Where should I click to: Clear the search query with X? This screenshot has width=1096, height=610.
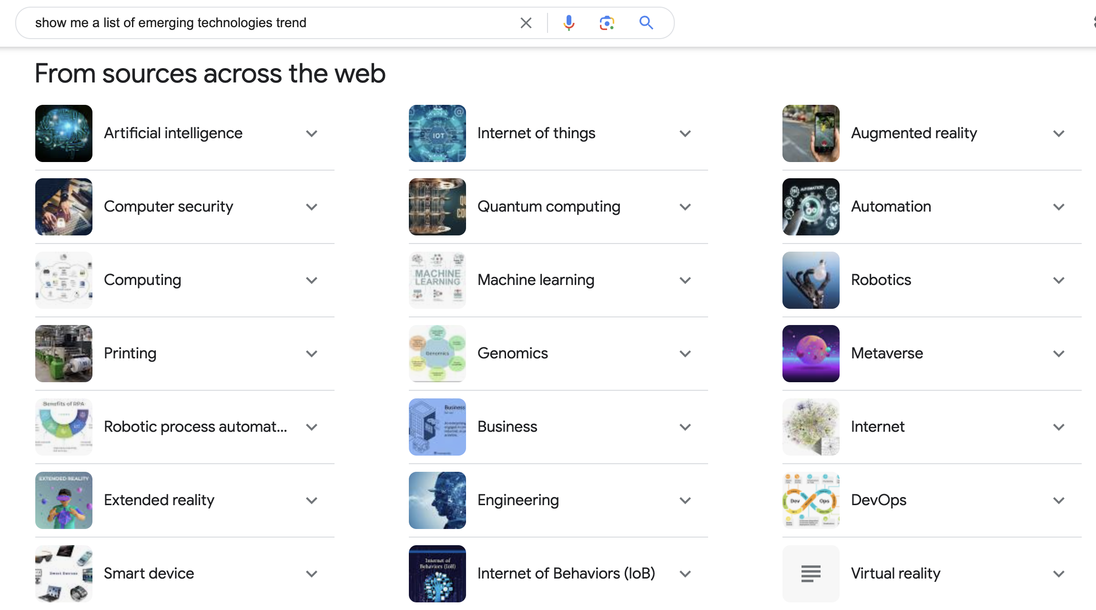pyautogui.click(x=526, y=22)
